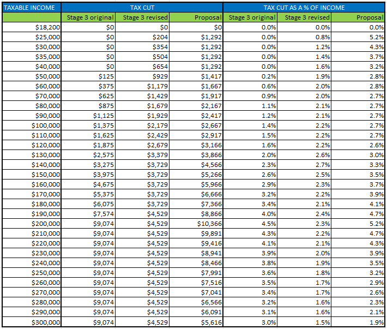Click the $7,574 Stage 3 original cell
This screenshot has height=329, width=387.
(x=88, y=214)
